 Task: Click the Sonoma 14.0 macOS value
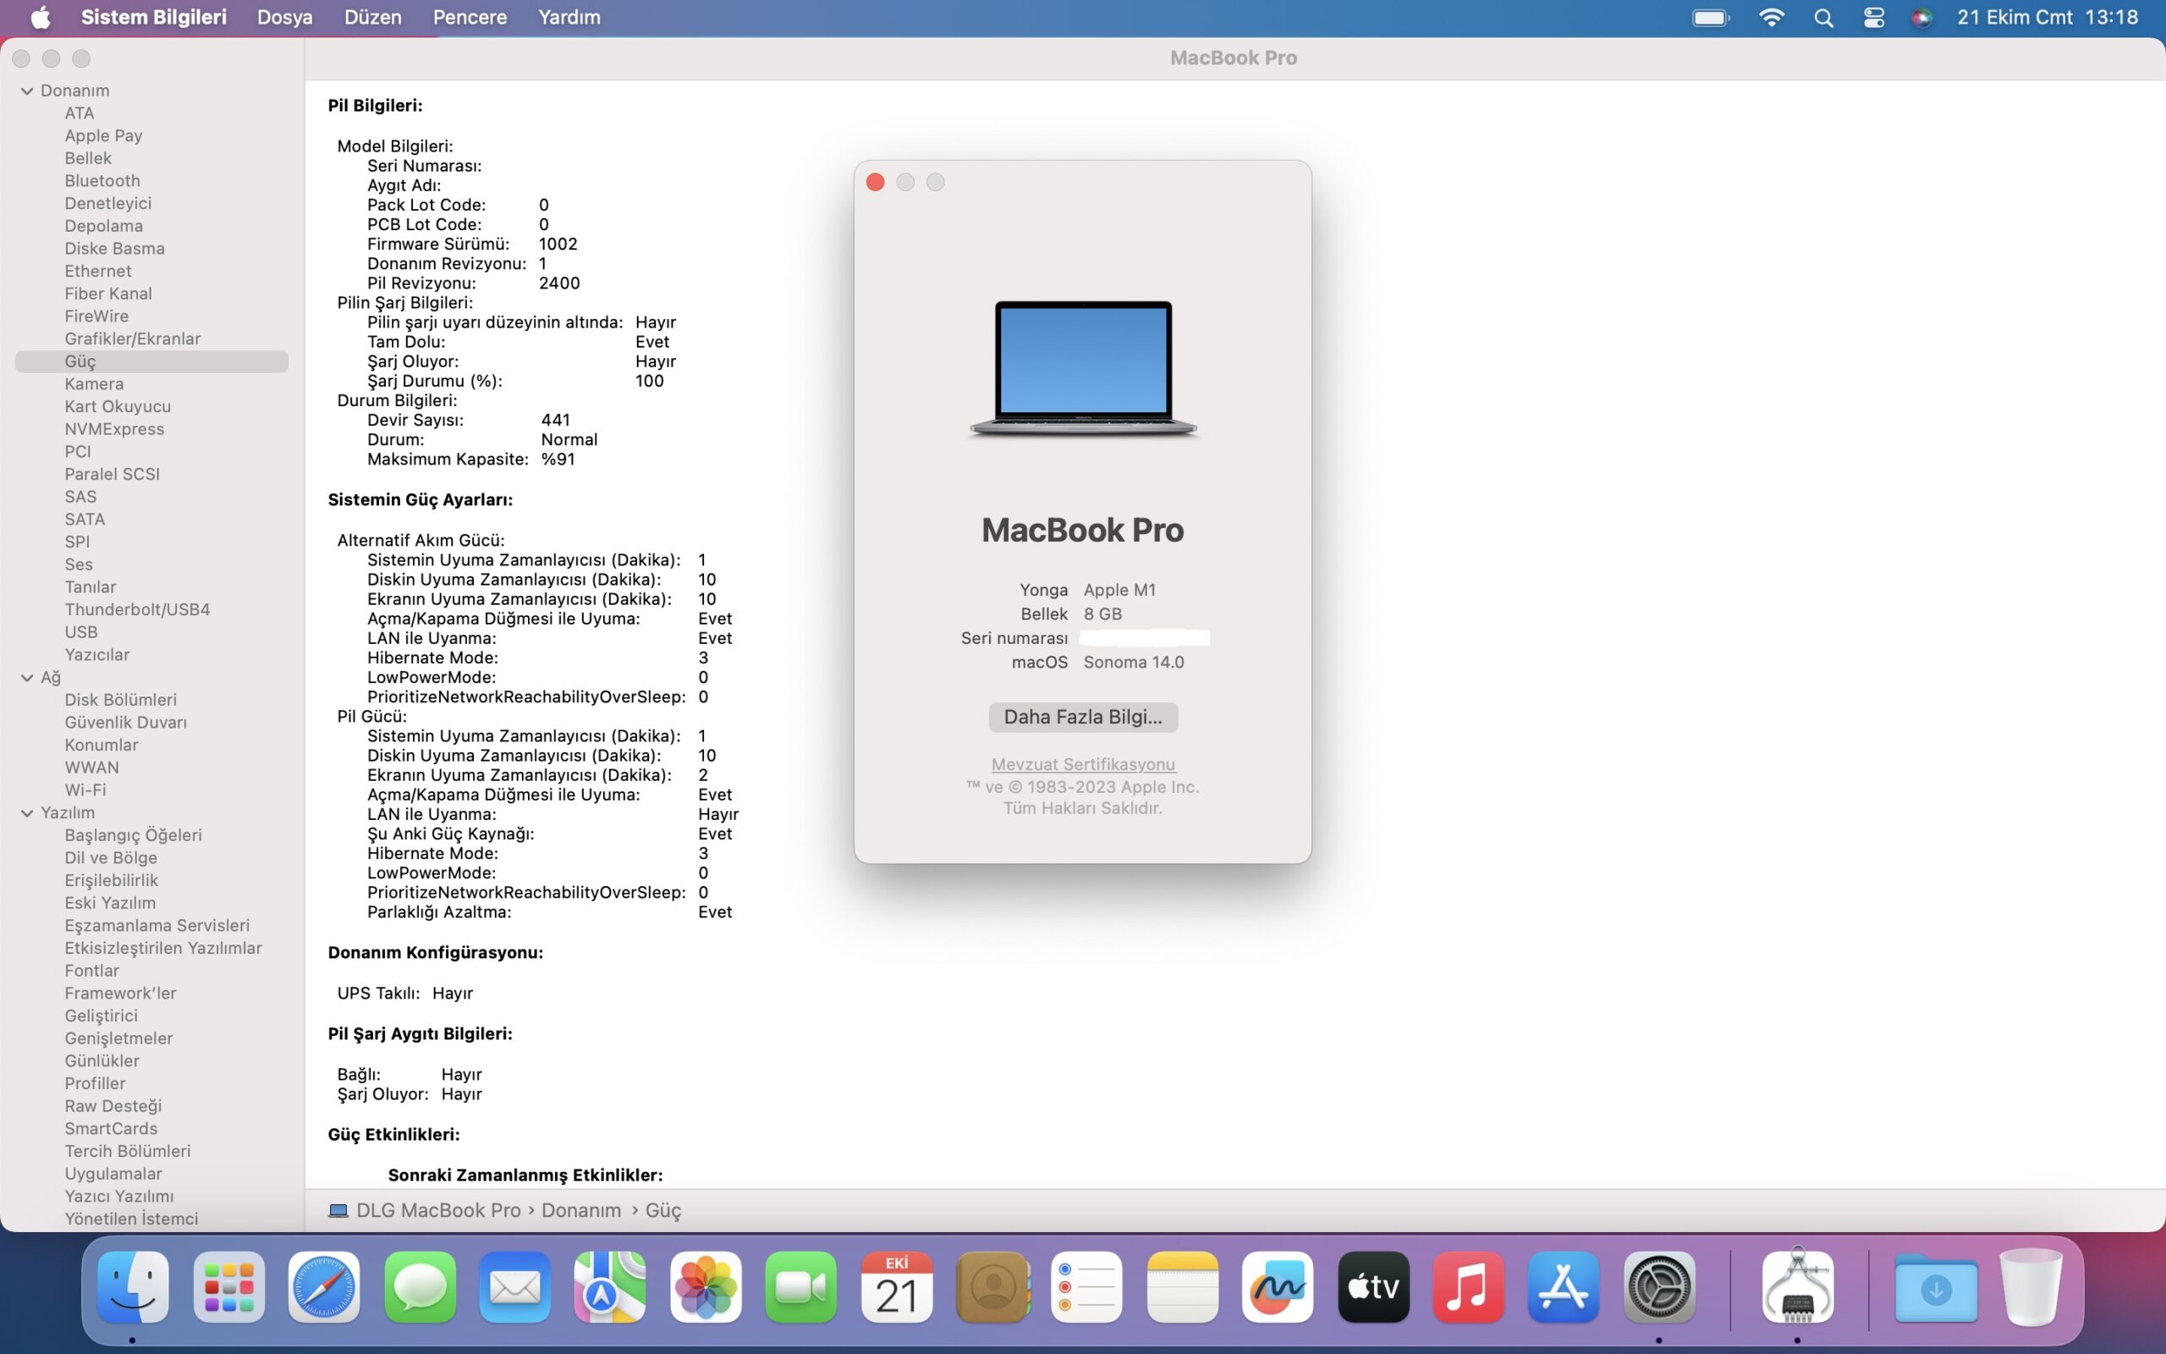pyautogui.click(x=1133, y=663)
